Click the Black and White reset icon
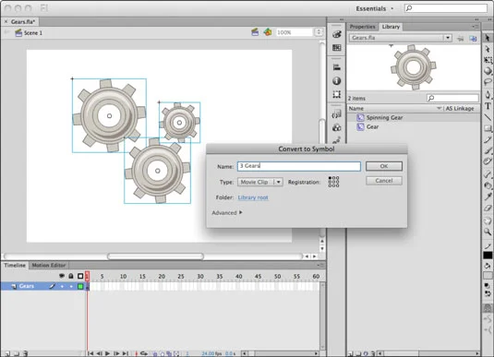Screen dimensions: 494x357 pos(487,286)
